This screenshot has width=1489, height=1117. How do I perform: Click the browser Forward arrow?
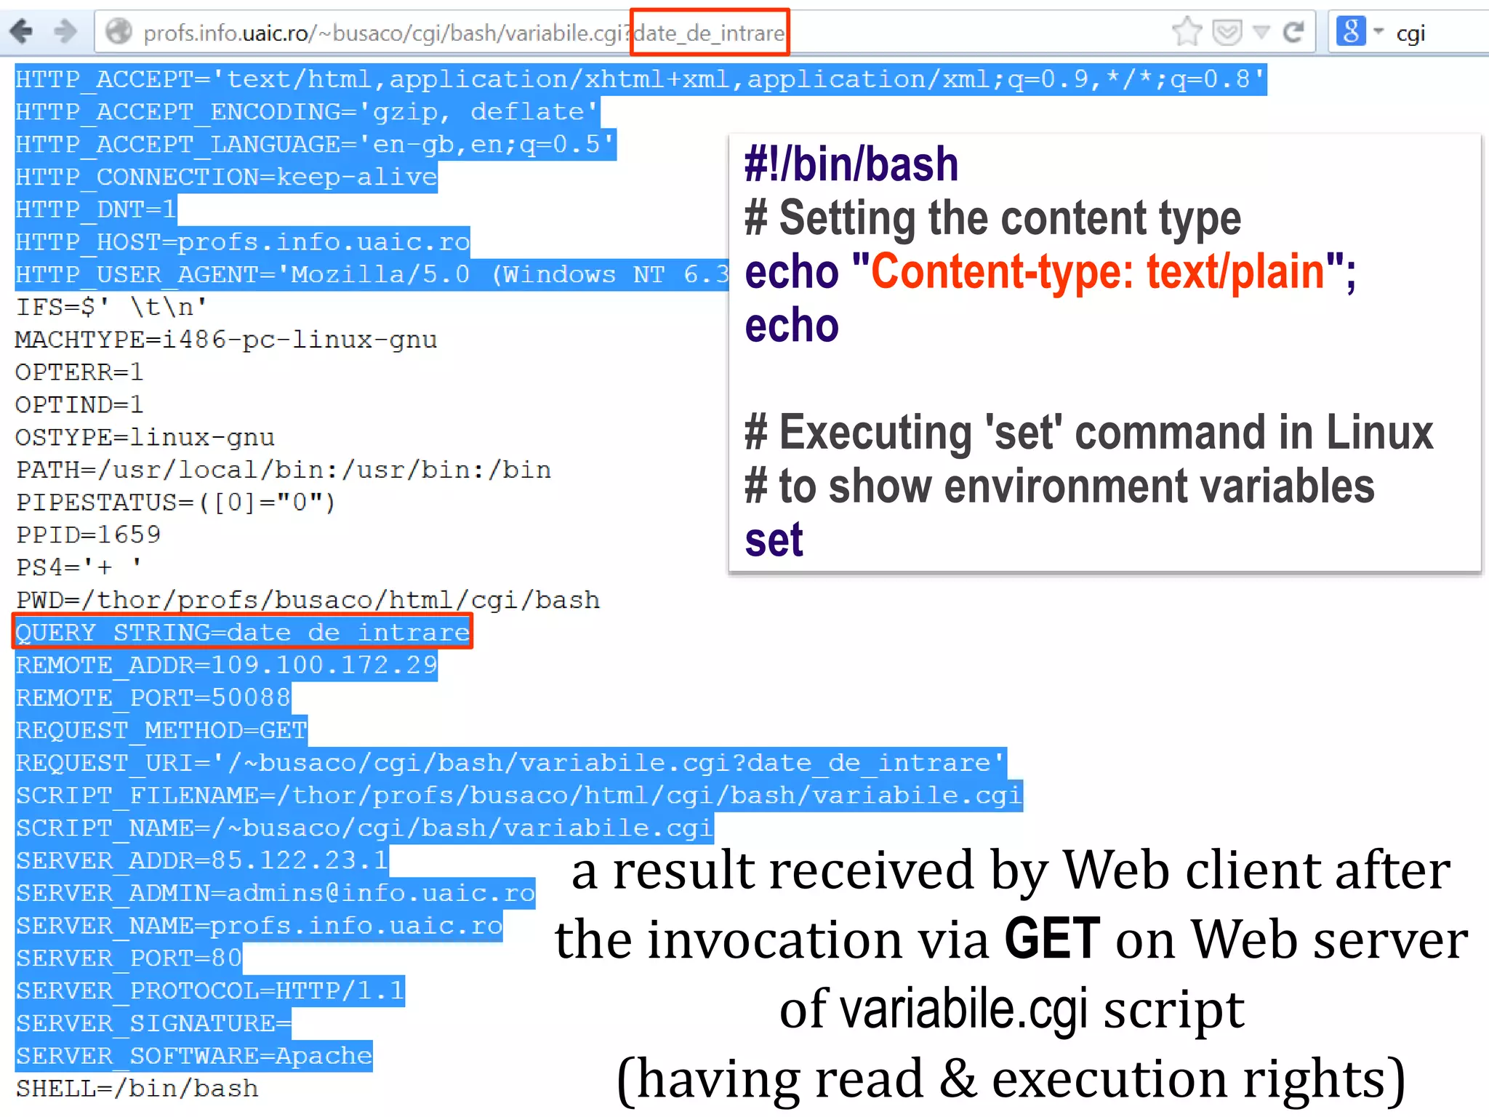[65, 31]
